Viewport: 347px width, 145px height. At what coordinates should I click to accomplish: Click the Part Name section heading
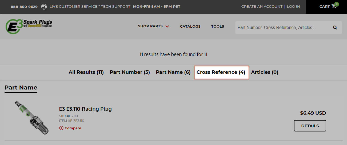point(21,88)
